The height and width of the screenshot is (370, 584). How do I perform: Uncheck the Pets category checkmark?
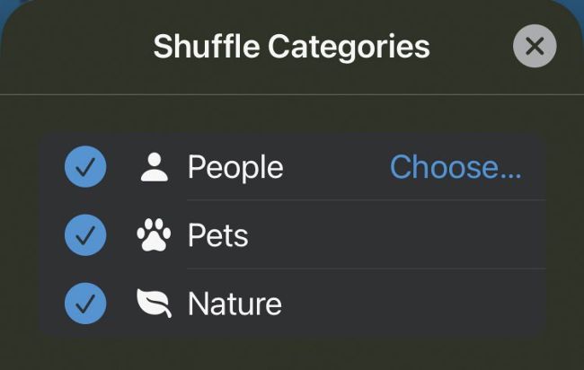pyautogui.click(x=85, y=235)
